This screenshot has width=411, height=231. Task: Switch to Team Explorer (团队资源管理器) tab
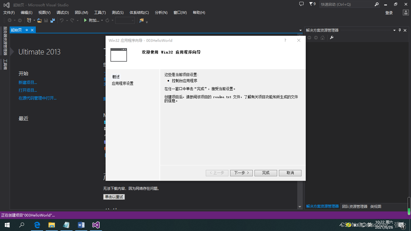[x=355, y=207]
